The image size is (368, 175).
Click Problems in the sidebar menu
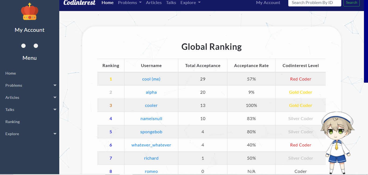pyautogui.click(x=14, y=85)
